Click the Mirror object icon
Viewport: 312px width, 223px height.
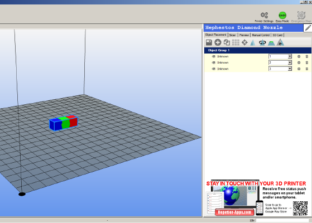pos(280,42)
